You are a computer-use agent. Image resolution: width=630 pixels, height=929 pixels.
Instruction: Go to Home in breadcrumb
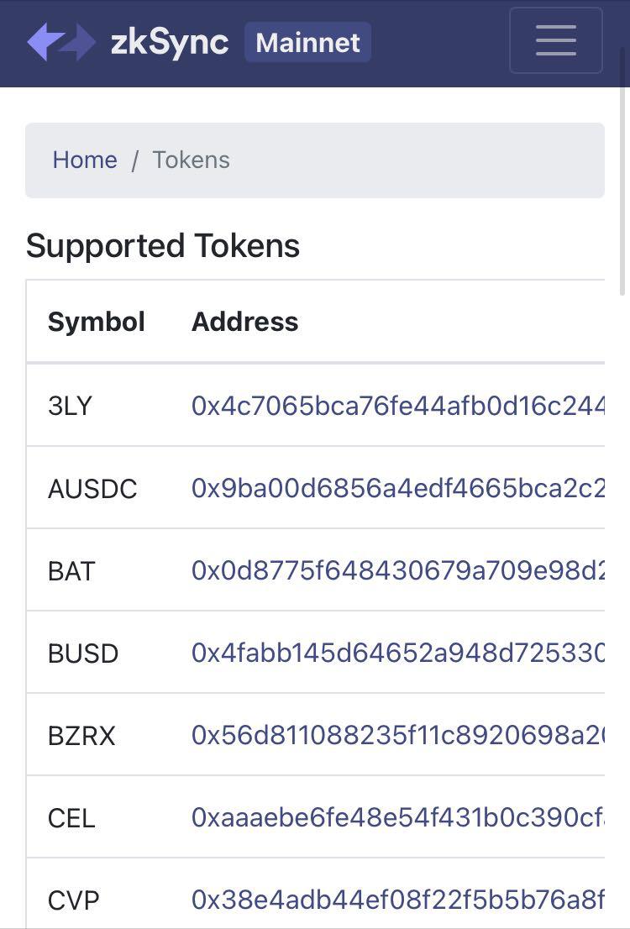(x=85, y=160)
